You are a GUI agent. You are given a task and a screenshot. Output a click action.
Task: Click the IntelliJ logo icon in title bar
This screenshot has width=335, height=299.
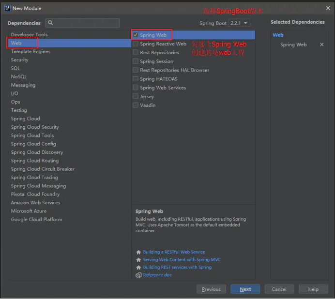click(x=7, y=8)
